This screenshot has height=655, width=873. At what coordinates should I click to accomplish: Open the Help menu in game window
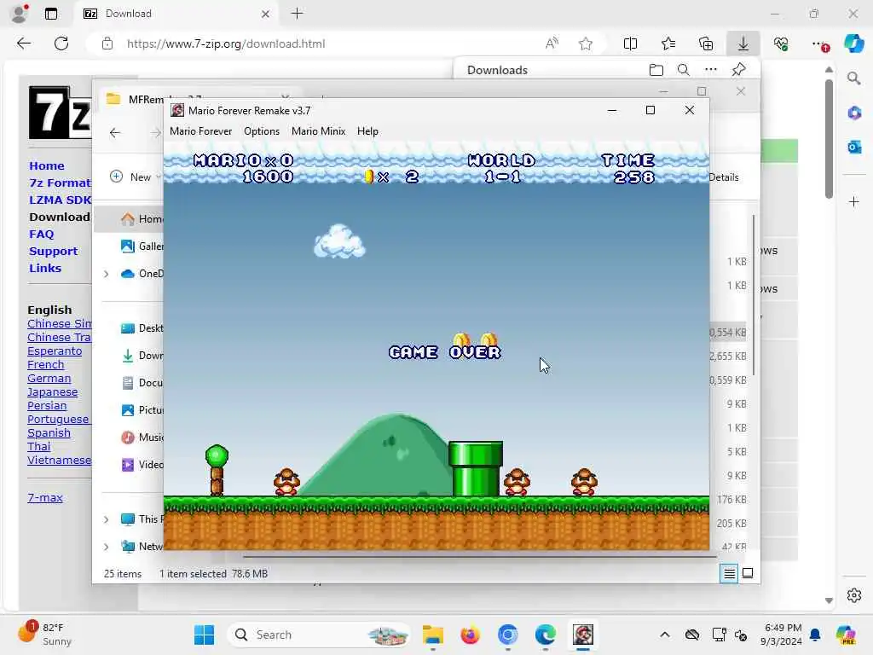tap(367, 131)
